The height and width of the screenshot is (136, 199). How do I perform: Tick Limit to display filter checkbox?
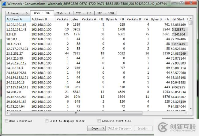(x=47, y=121)
